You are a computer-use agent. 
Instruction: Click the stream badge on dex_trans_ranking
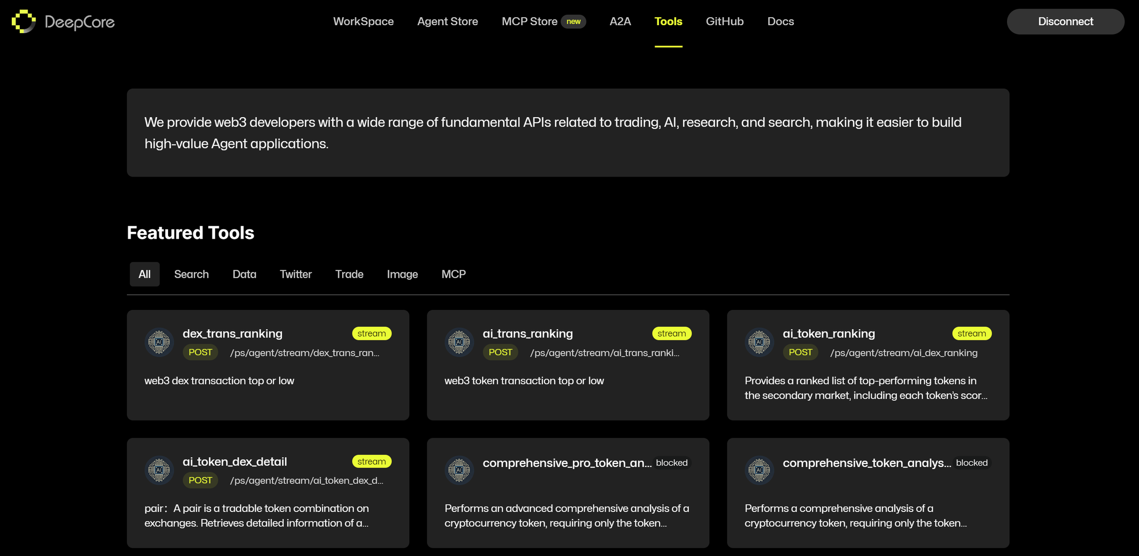tap(371, 334)
